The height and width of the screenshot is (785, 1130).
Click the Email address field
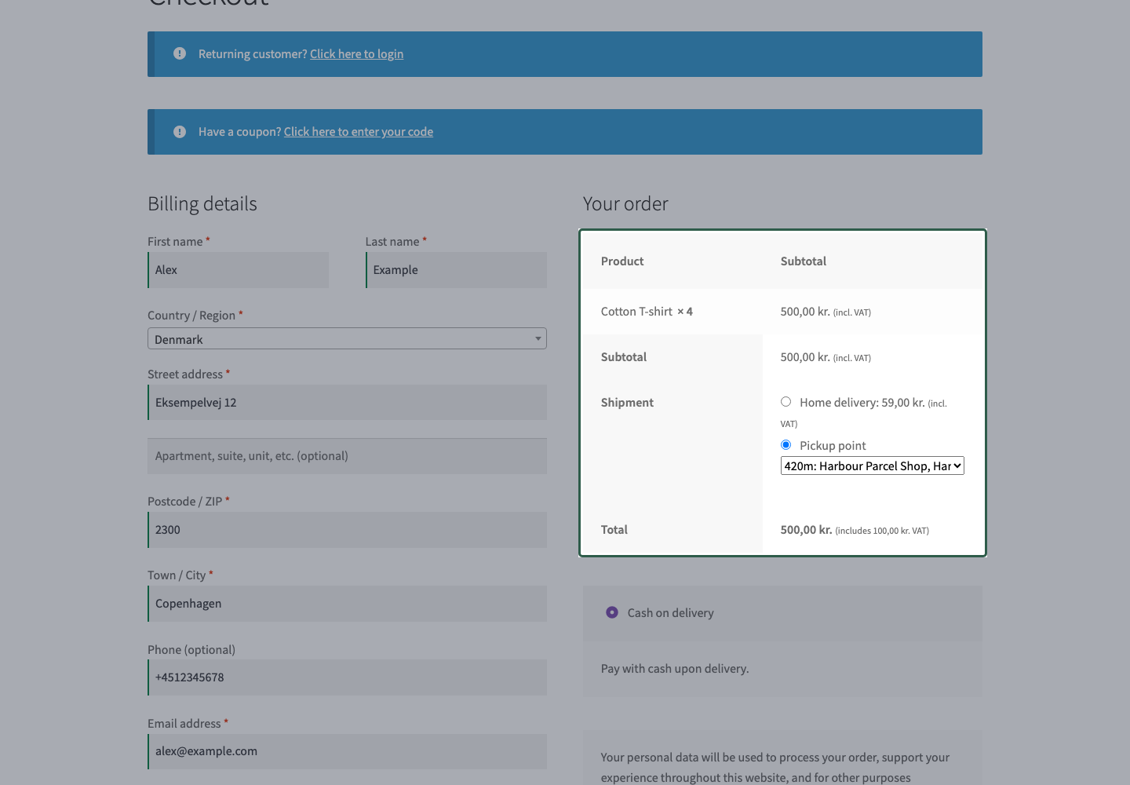347,751
